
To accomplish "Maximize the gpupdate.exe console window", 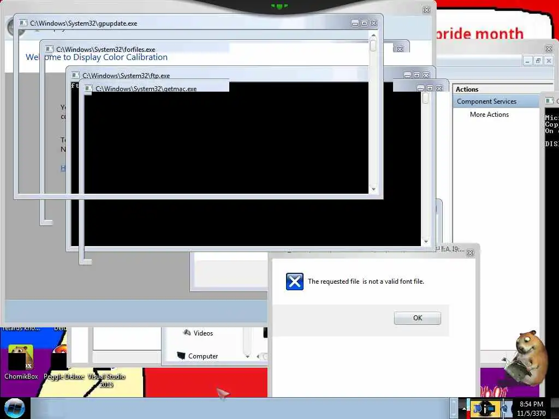I will point(364,23).
